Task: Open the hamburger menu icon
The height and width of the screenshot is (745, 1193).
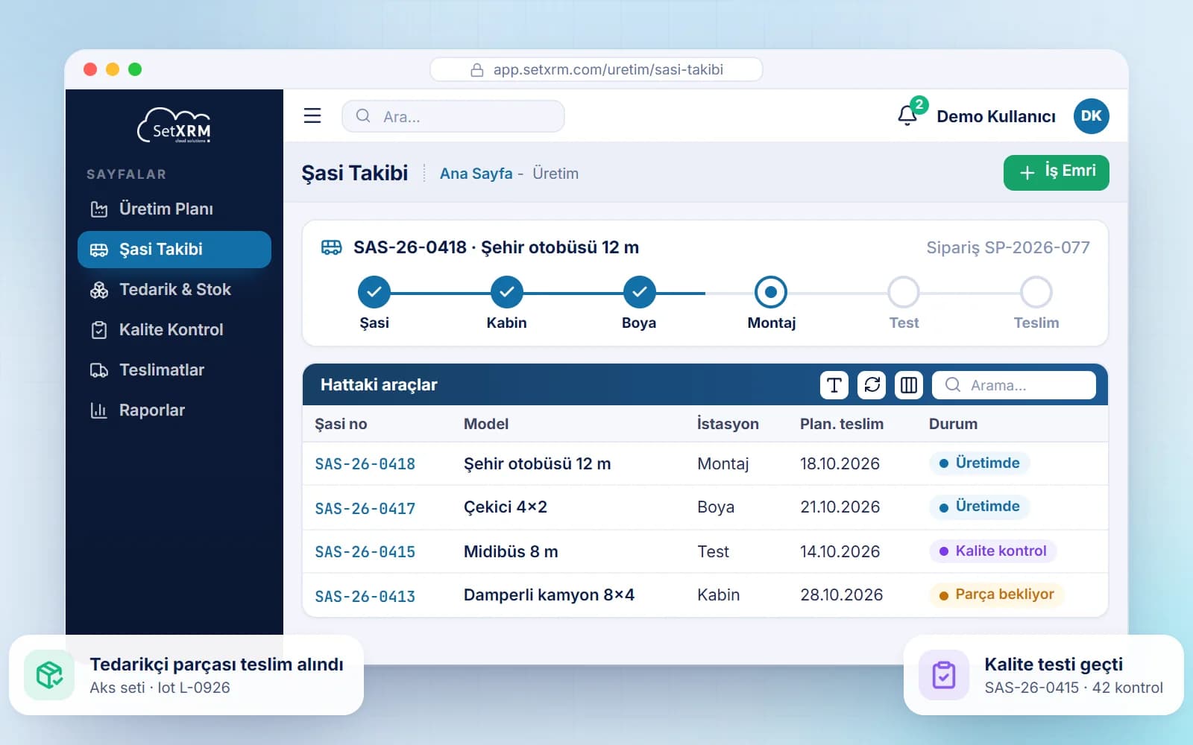Action: point(312,116)
